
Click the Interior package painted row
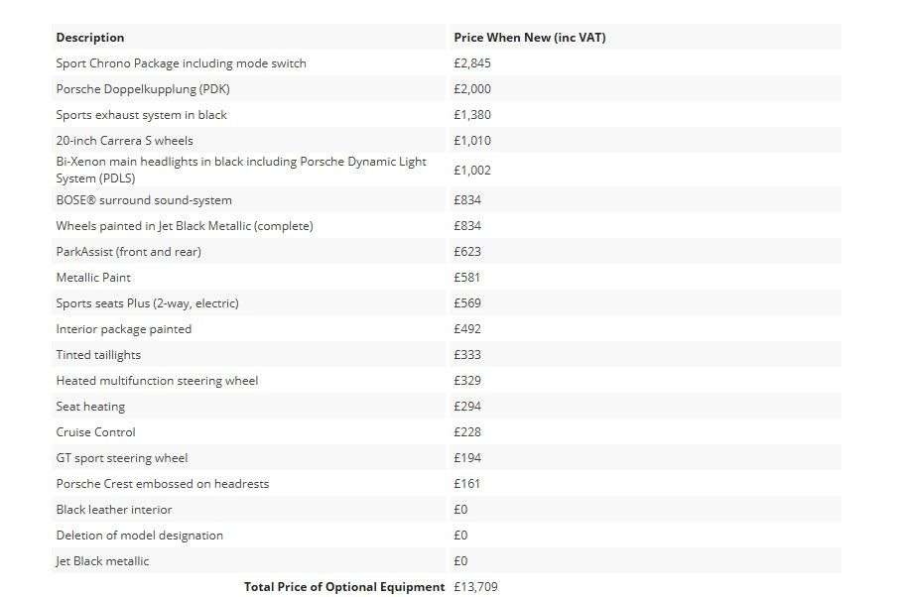click(x=123, y=329)
